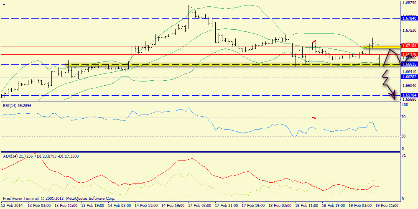Click the 14 Feb 11:00 time label
Screen dimensions: 418x209
tap(145, 206)
